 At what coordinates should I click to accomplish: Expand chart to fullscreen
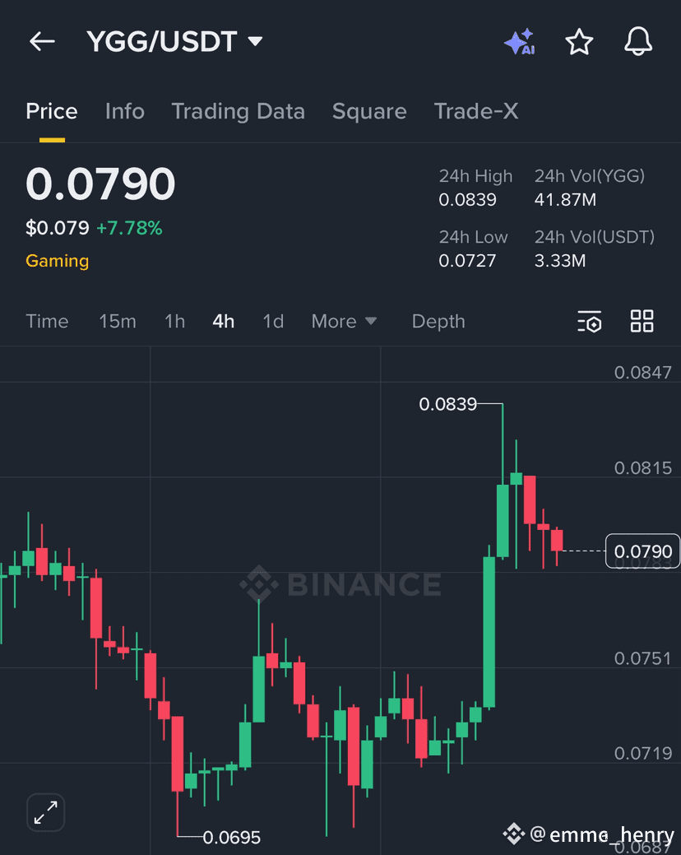pyautogui.click(x=46, y=812)
